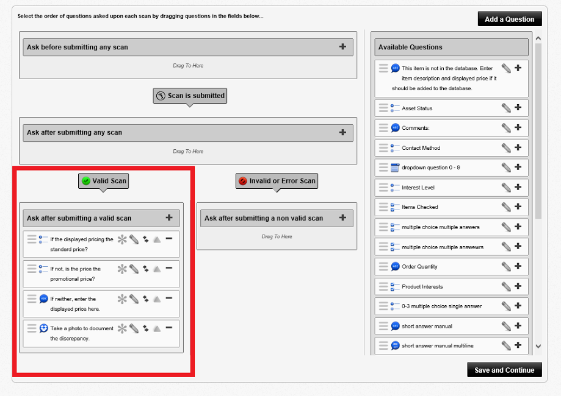Add 'multiple choice multiple answers' question
561x396 pixels.
click(x=518, y=227)
